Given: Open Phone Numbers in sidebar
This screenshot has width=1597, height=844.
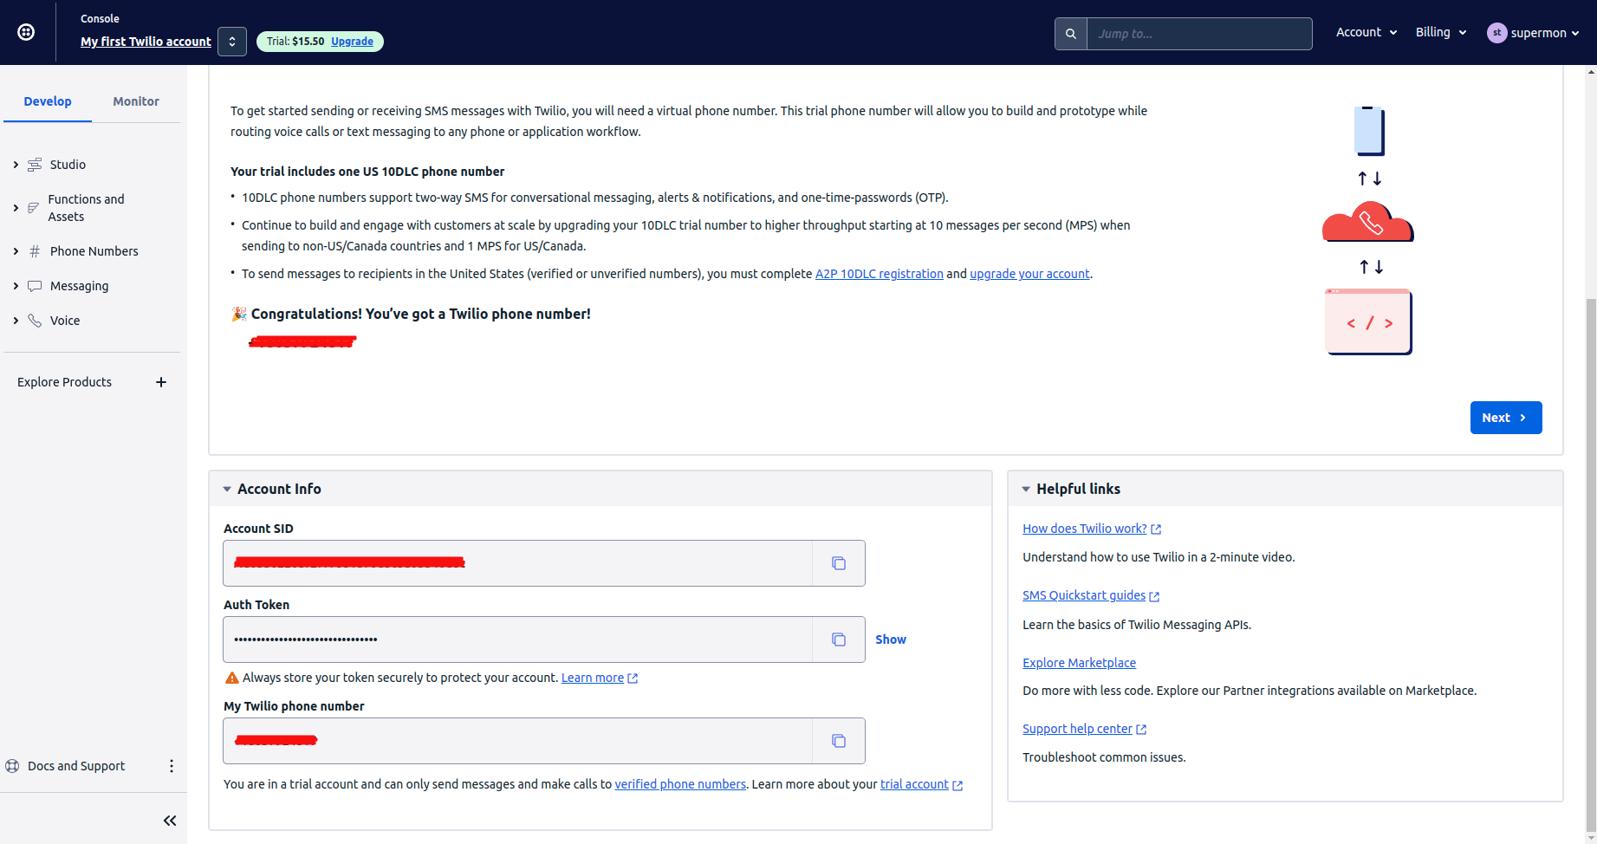Looking at the screenshot, I should [x=94, y=251].
